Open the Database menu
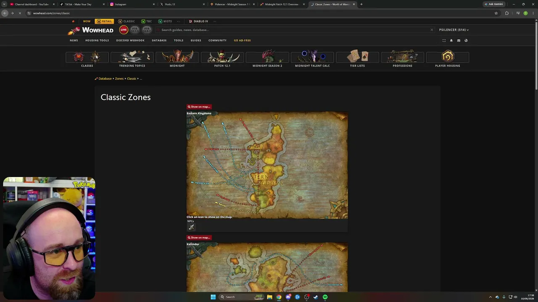The image size is (538, 302). 159,40
